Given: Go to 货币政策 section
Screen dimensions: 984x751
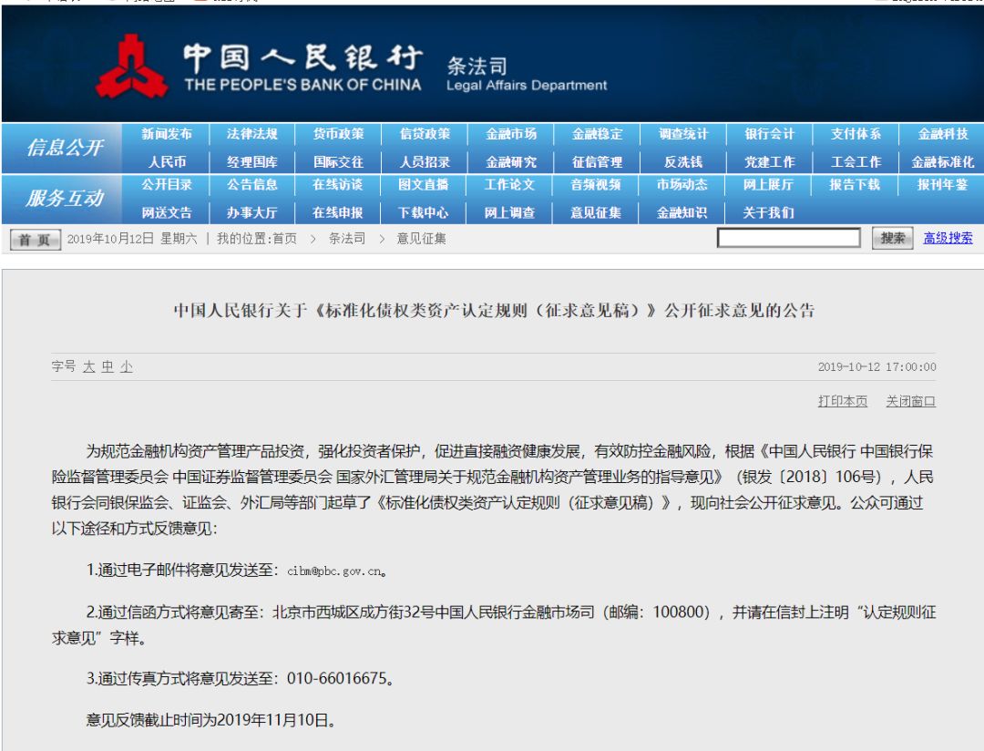Looking at the screenshot, I should tap(339, 134).
